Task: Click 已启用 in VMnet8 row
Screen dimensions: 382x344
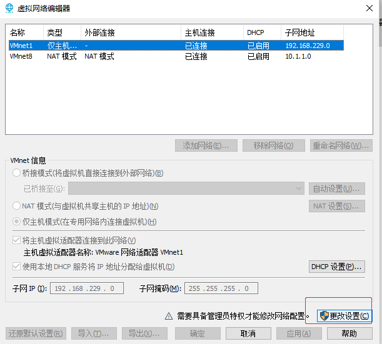Action: 258,56
